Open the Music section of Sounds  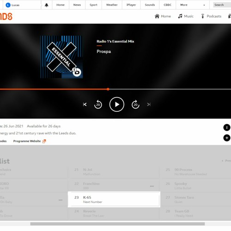click(x=186, y=16)
